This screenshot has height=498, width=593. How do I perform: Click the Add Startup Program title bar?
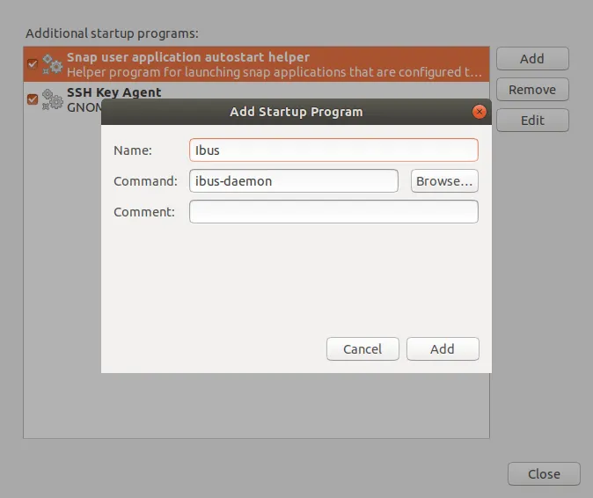point(296,112)
